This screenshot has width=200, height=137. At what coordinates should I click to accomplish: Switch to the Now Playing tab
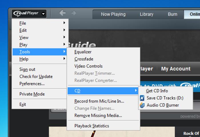coord(113,14)
